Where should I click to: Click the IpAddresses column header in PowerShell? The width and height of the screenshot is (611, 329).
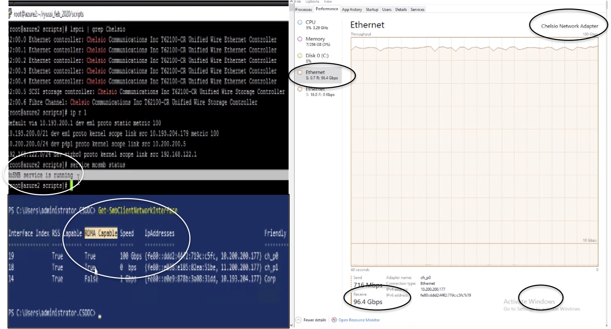tap(160, 233)
